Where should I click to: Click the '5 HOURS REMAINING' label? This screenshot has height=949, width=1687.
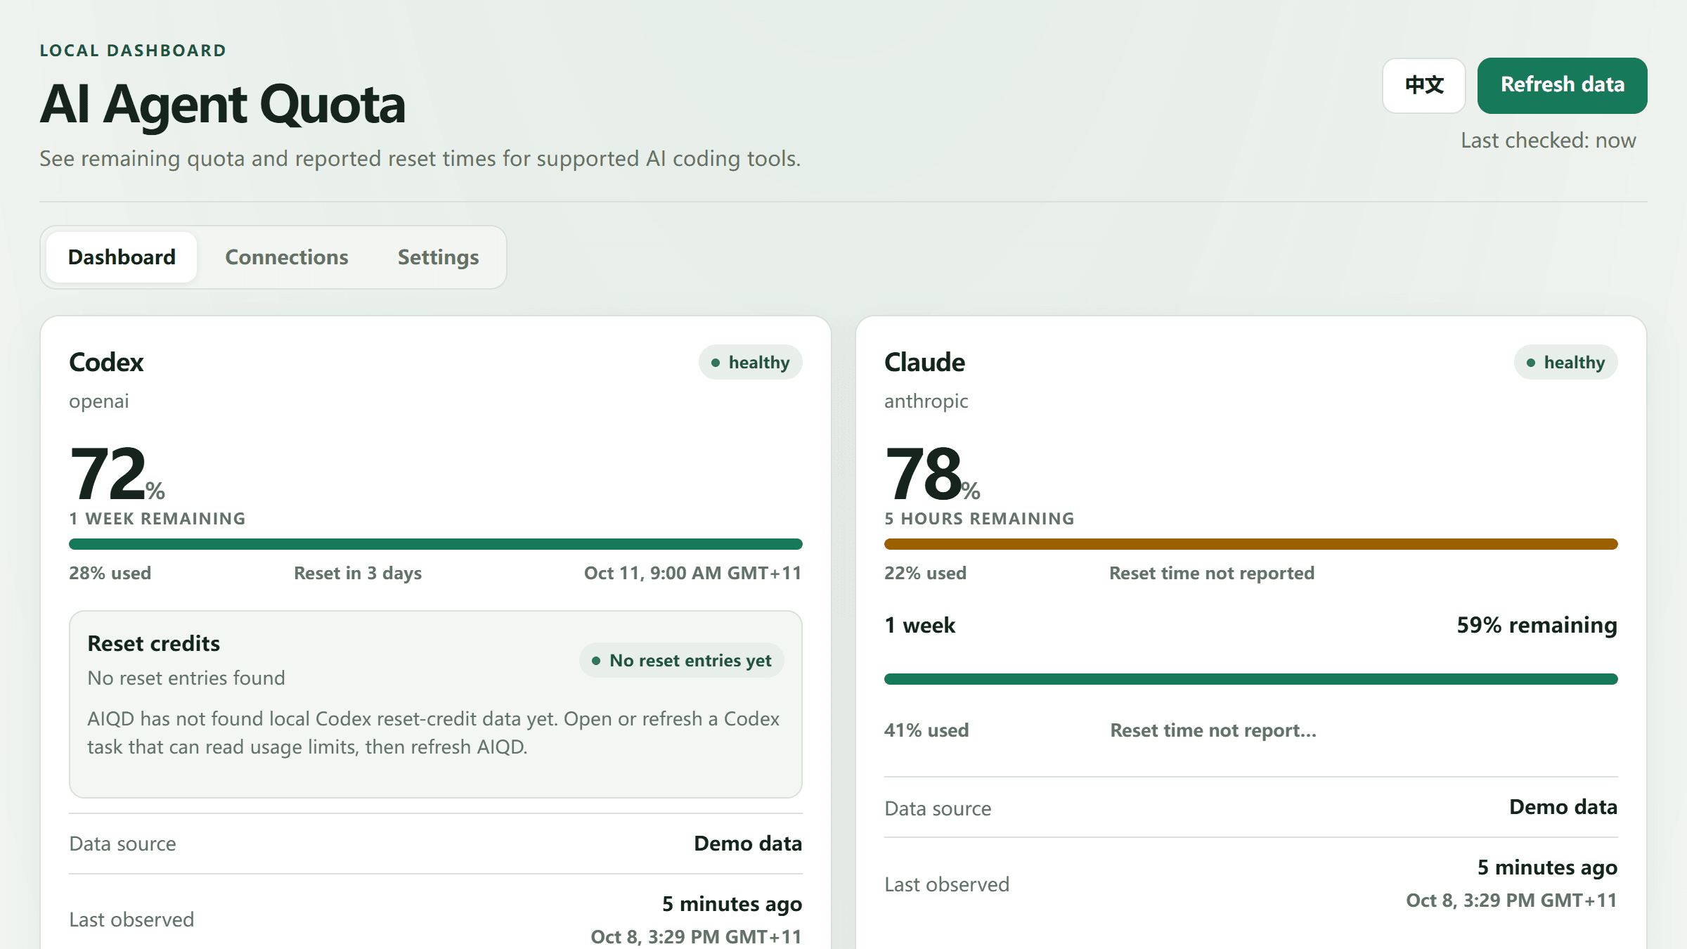[979, 519]
